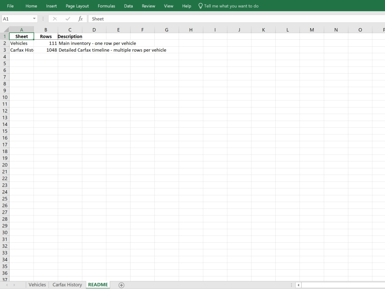
Task: Select the cell containing Sheet
Action: click(x=22, y=36)
